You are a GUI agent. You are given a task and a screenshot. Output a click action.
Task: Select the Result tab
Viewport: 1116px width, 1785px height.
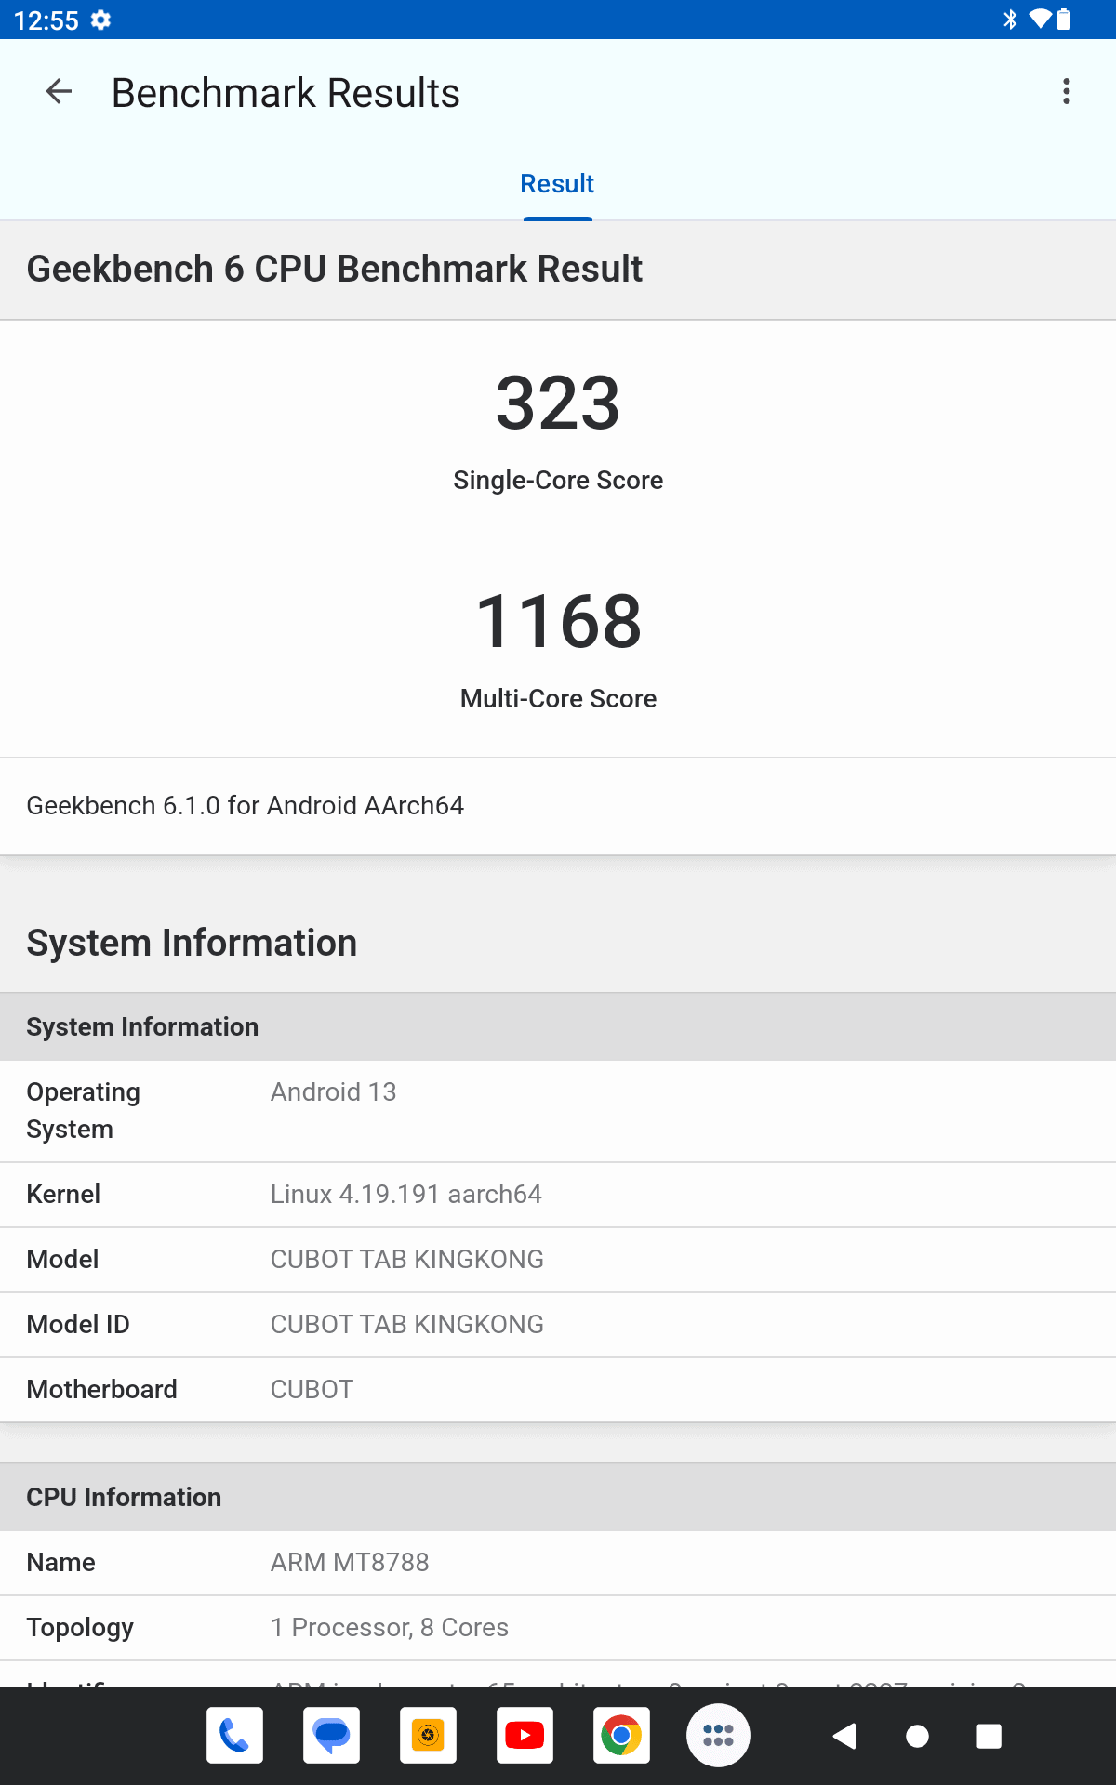click(557, 184)
